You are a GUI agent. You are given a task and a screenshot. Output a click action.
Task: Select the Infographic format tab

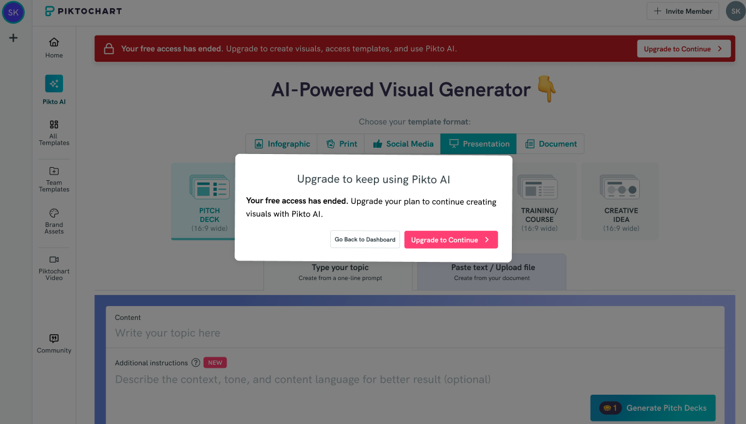[282, 144]
